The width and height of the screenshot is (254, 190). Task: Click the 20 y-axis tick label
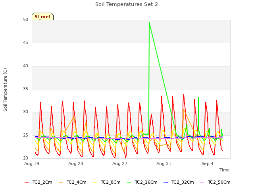pos(25,158)
